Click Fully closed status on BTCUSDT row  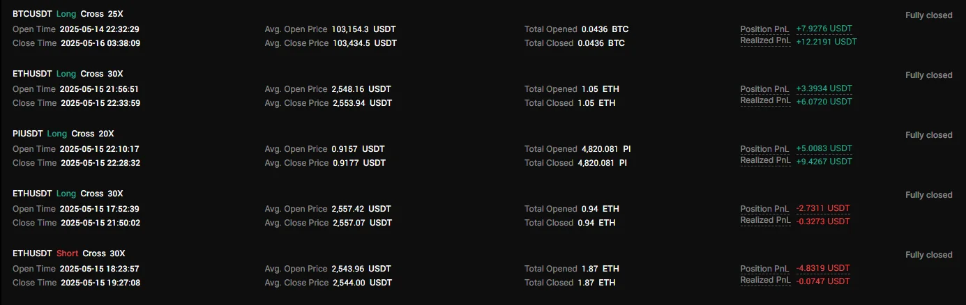click(928, 15)
